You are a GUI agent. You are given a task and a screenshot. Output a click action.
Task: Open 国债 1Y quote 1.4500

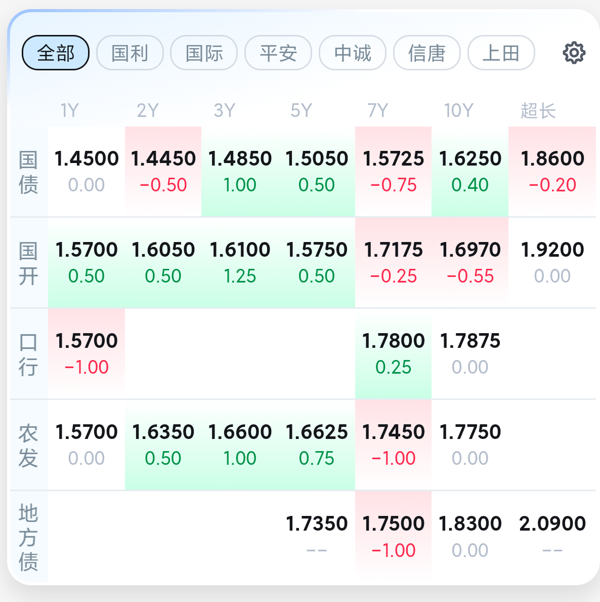click(x=87, y=171)
